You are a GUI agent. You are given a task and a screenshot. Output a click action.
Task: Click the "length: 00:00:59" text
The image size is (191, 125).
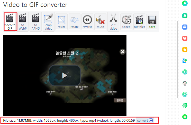[122, 120]
